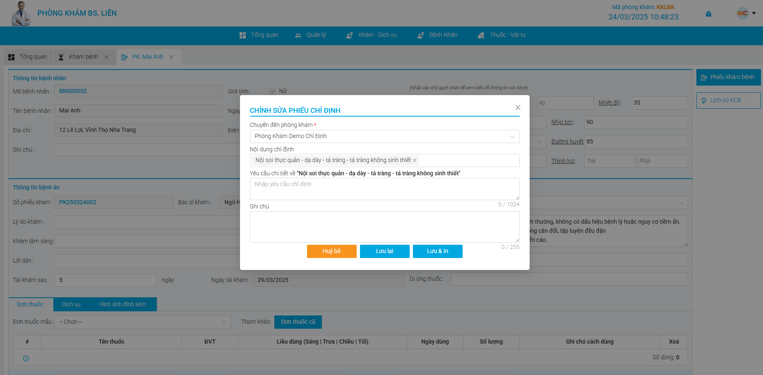The image size is (763, 375).
Task: Click the Thính lực Trái field
Action: 609,161
